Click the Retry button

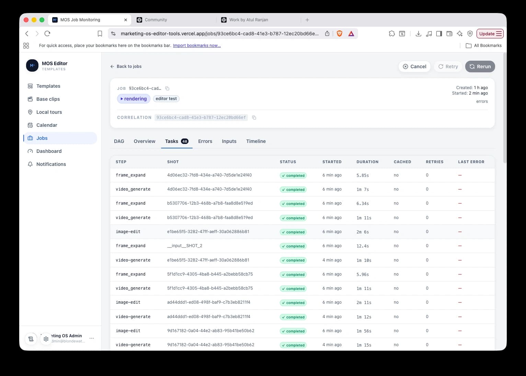click(x=448, y=66)
